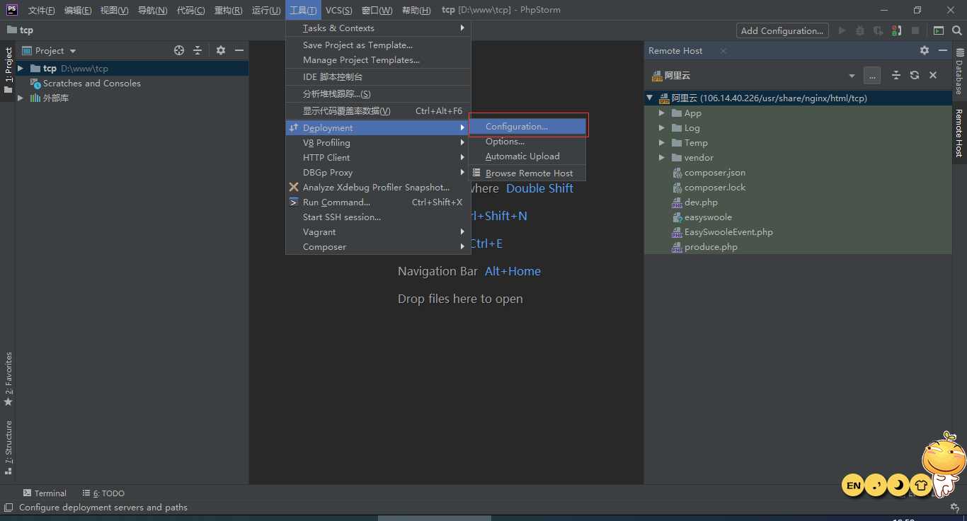Click Project panel locate/scroll-from-source icon
Image resolution: width=967 pixels, height=521 pixels.
179,50
